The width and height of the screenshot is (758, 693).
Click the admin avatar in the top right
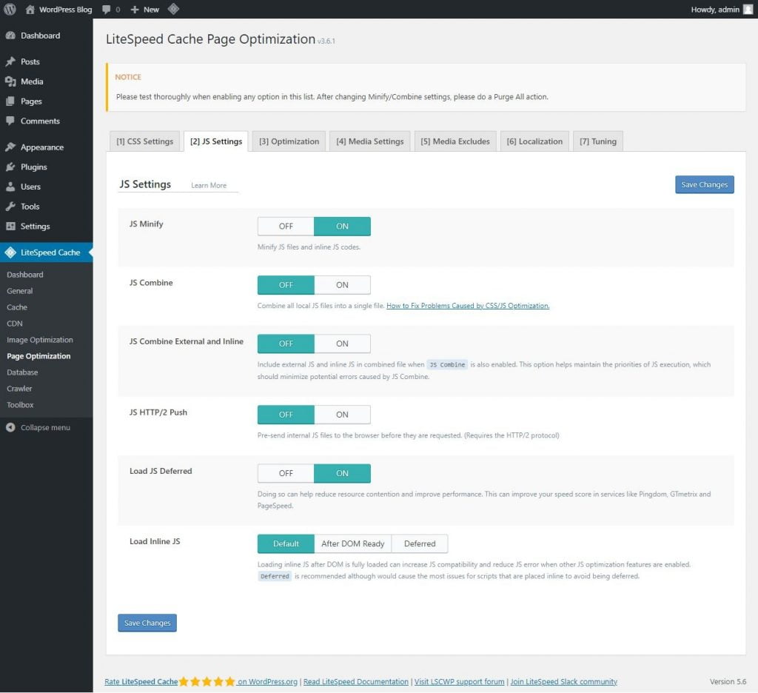[748, 9]
